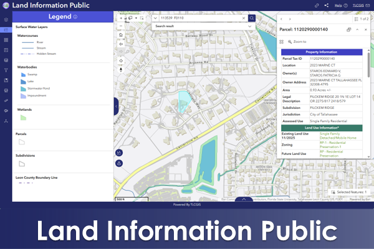Copy the app link icon in header
Viewport: 374px width, 249px height.
(x=317, y=6)
